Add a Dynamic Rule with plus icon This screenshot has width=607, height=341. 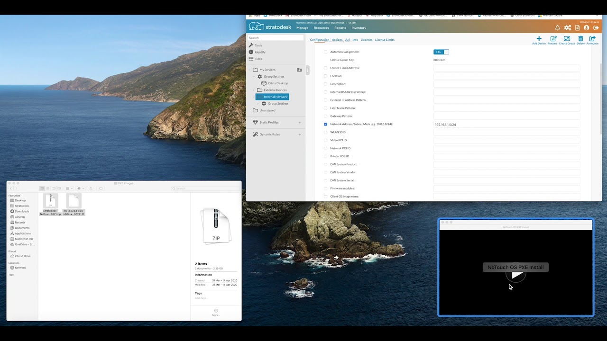tap(300, 135)
